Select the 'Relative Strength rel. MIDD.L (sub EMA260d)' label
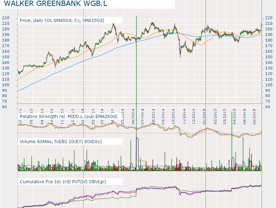The width and height of the screenshot is (276, 208). click(x=68, y=116)
